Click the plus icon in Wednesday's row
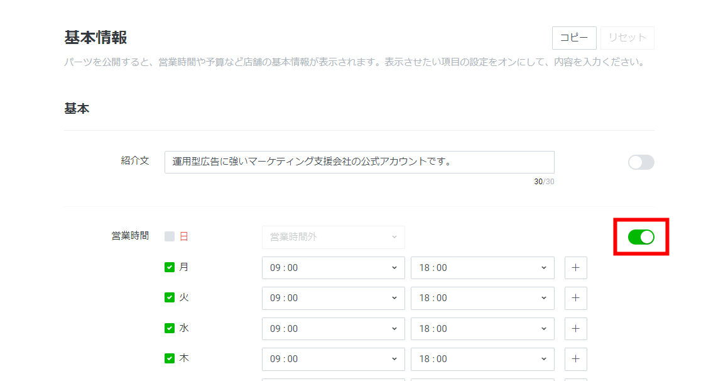 coord(575,328)
